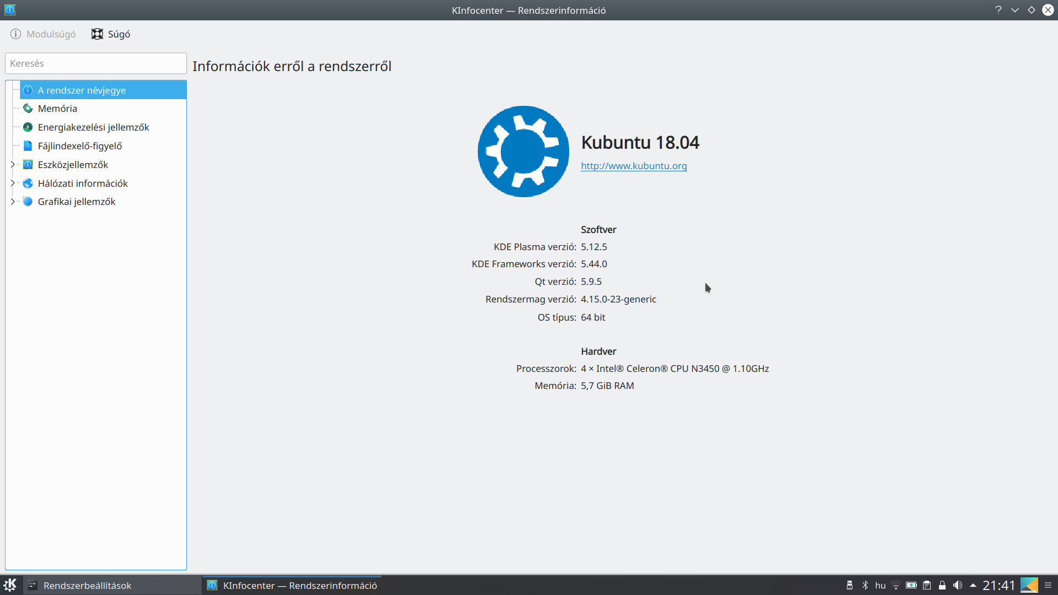Click the show desktop icon in panel
This screenshot has width=1058, height=595.
tap(1029, 585)
